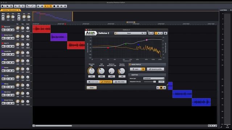Select the Noise Profile radio option

(130, 65)
